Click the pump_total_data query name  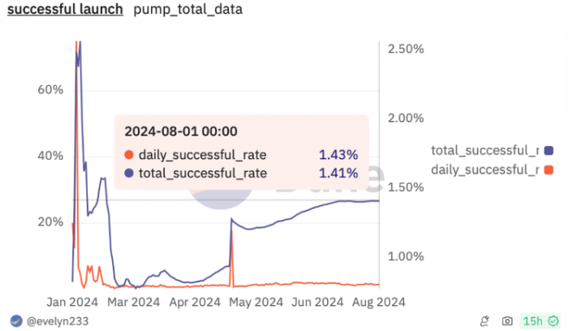(x=187, y=11)
